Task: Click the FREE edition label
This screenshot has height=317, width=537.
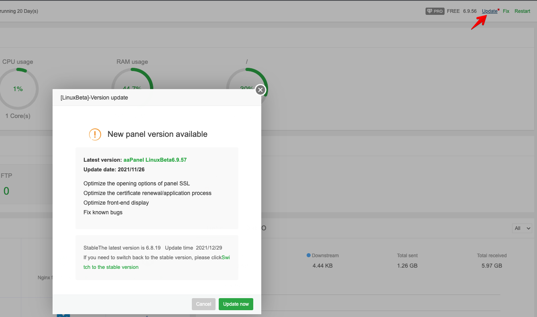Action: tap(454, 11)
